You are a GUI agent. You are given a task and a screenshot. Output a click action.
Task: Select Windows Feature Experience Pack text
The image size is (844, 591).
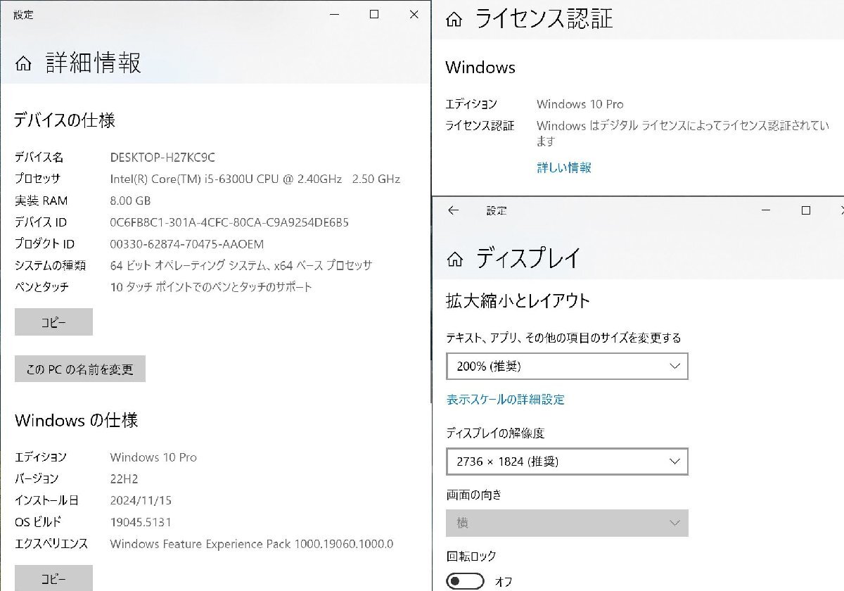[251, 544]
